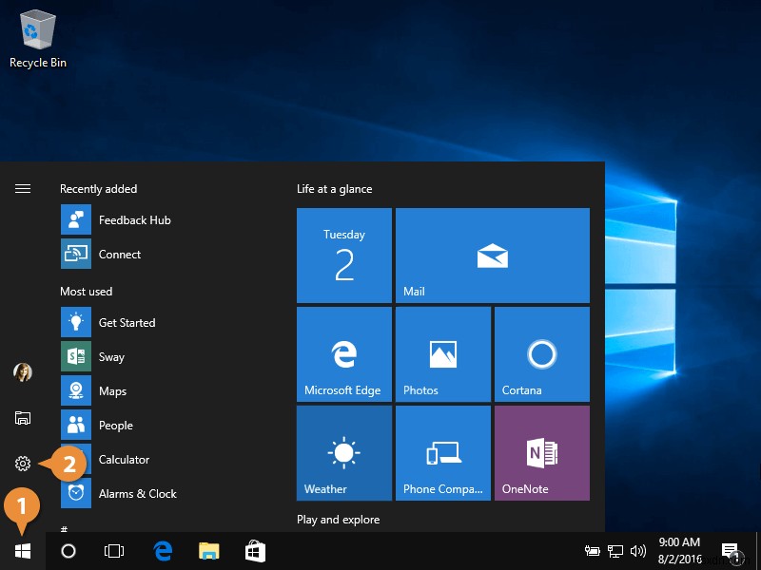The image size is (761, 570).
Task: Click the Start button on the taskbar
Action: 22,551
